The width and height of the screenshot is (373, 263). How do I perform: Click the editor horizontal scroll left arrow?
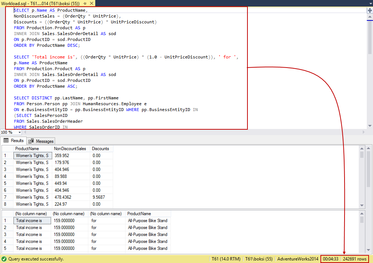tap(25, 132)
